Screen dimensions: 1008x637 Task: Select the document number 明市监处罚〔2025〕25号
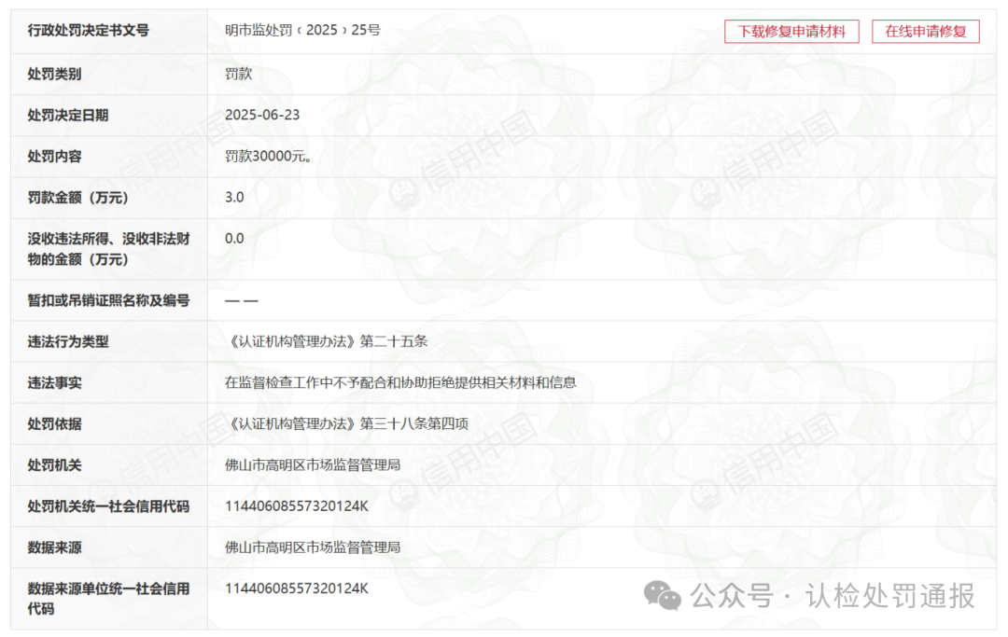click(302, 30)
